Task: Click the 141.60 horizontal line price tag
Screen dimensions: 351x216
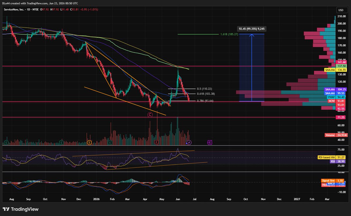Action: pyautogui.click(x=341, y=62)
